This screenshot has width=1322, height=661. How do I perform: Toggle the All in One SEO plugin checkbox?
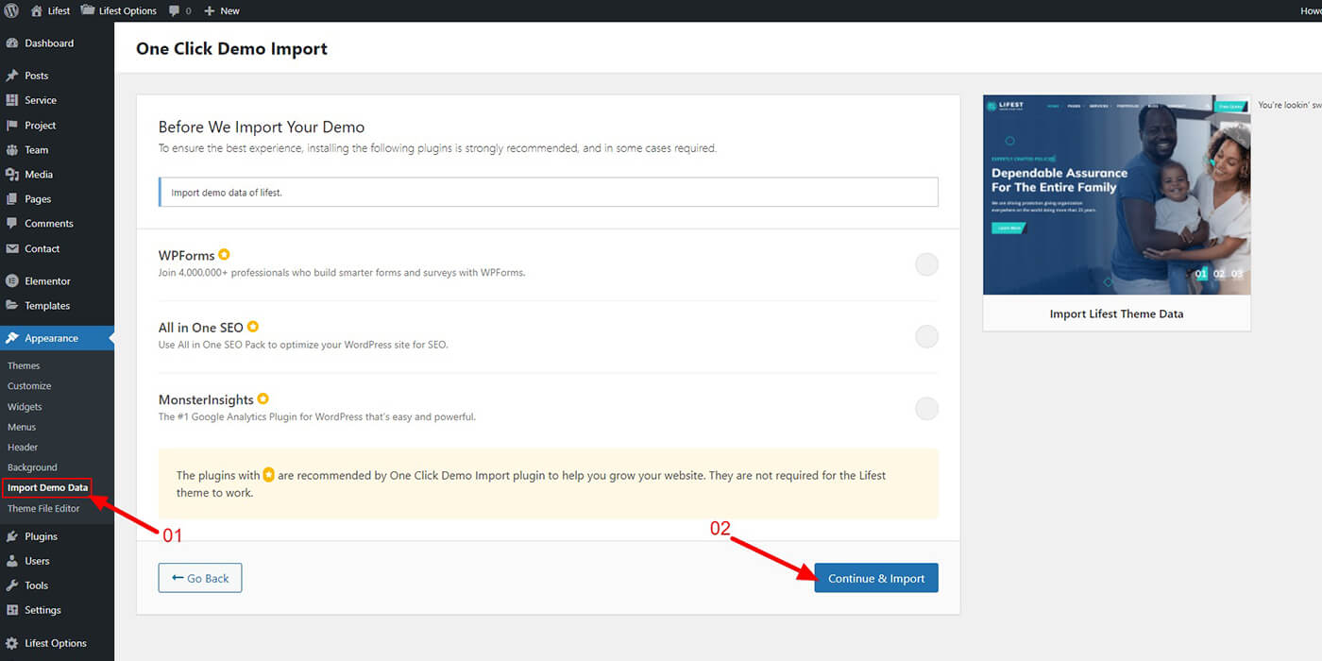927,336
